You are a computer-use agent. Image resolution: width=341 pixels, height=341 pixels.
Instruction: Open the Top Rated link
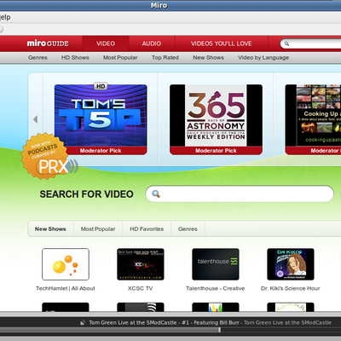coord(165,58)
